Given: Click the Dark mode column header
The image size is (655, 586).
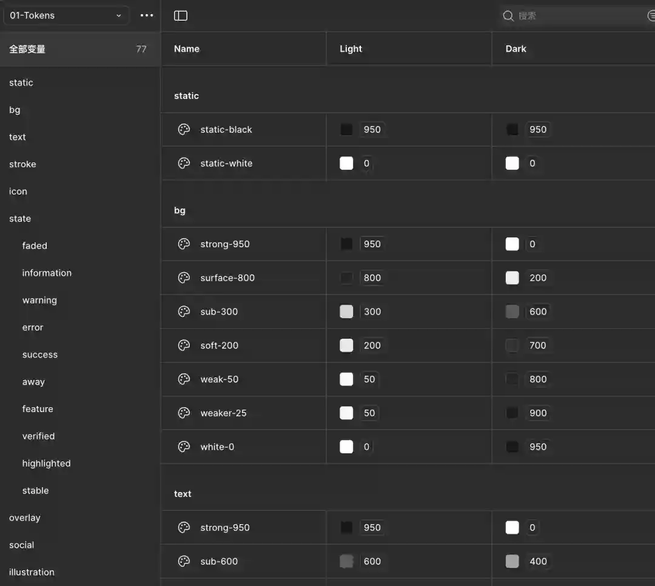Looking at the screenshot, I should point(516,49).
